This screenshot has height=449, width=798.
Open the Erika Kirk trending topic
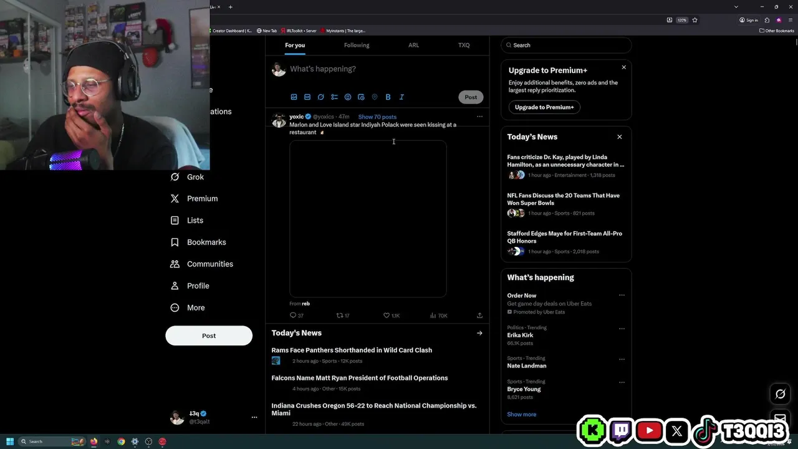pyautogui.click(x=520, y=336)
